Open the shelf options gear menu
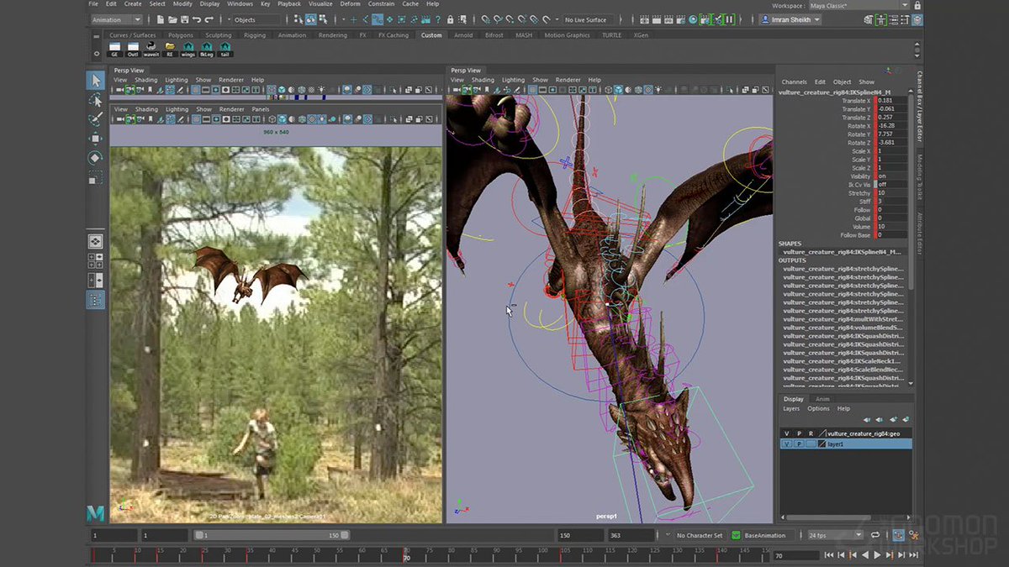1009x567 pixels. [x=97, y=53]
